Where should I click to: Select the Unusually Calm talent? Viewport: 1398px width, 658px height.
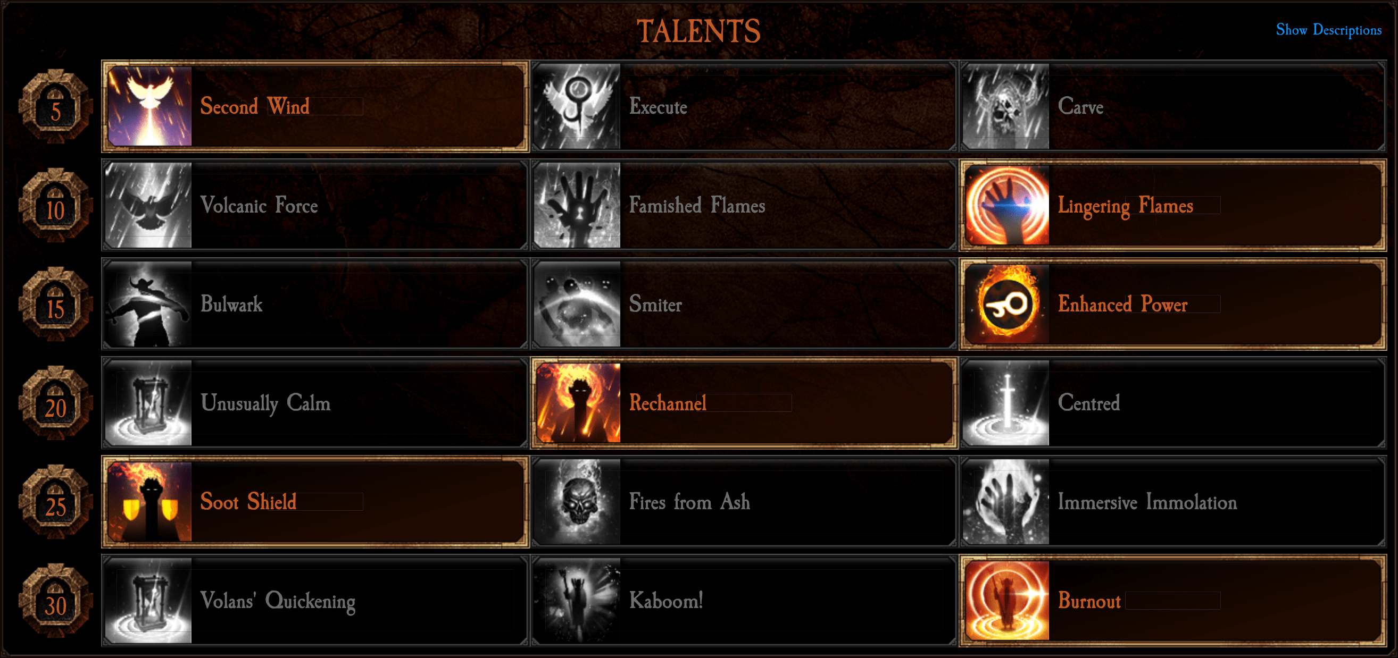pyautogui.click(x=315, y=403)
